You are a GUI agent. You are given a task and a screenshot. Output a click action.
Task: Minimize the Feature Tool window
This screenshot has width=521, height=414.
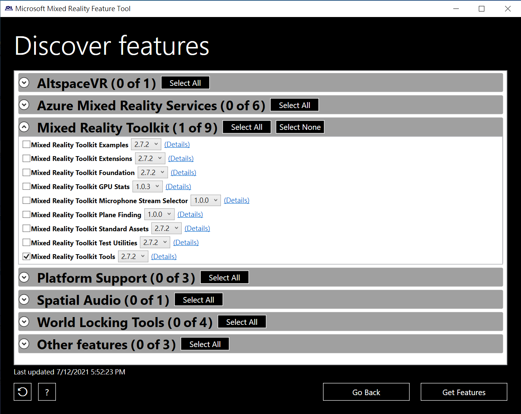[456, 9]
